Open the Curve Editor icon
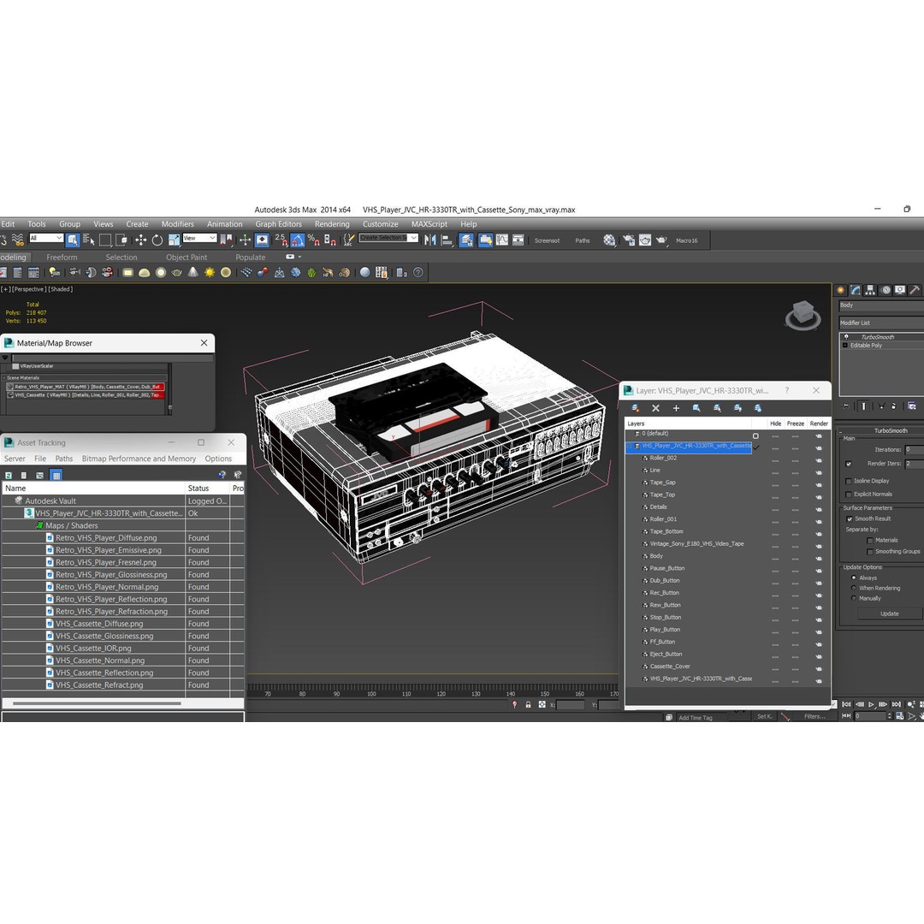Screen dimensions: 924x924 point(502,240)
